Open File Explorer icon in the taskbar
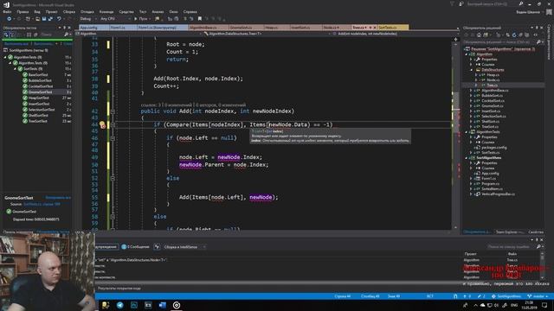 [106, 305]
